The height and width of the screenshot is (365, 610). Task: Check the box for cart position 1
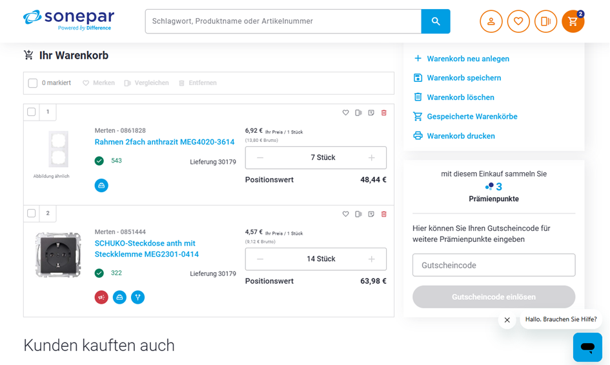tap(32, 112)
